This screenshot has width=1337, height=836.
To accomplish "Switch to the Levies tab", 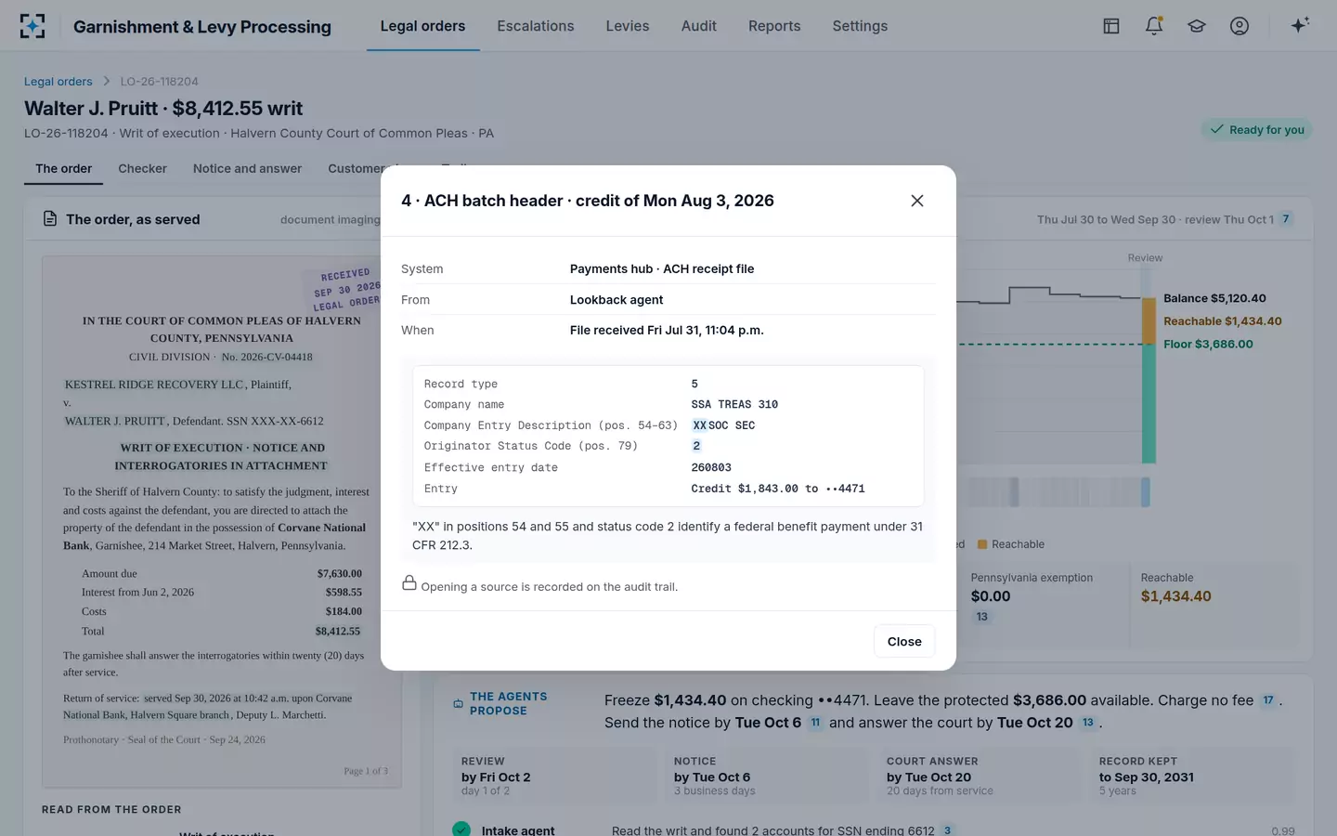I will pos(628,26).
